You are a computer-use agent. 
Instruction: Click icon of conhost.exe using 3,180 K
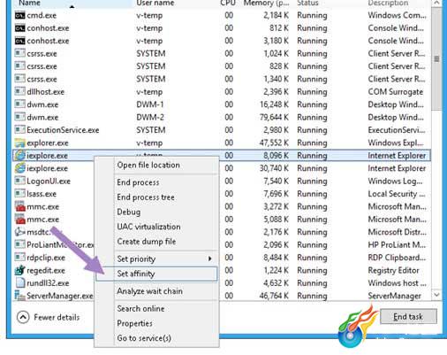click(19, 41)
